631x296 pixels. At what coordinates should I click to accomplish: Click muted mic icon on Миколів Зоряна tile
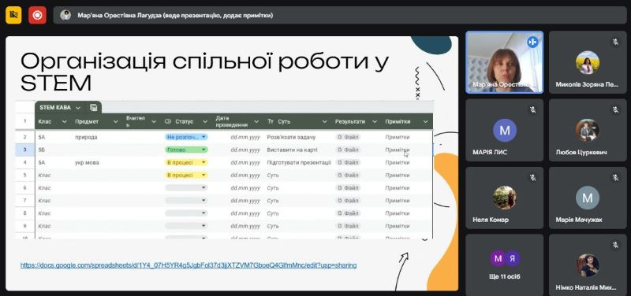click(615, 42)
